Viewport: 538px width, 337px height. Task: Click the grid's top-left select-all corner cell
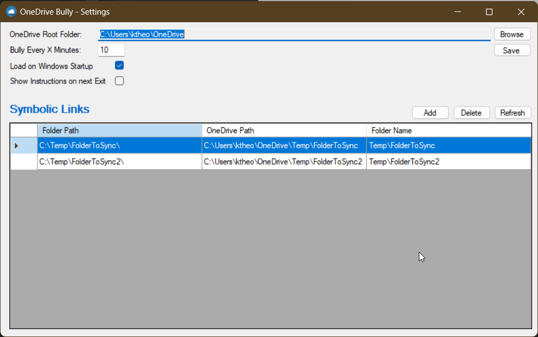tap(24, 131)
